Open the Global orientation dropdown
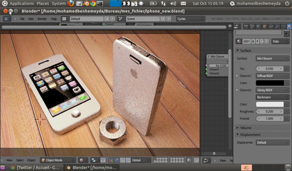 pos(141,160)
